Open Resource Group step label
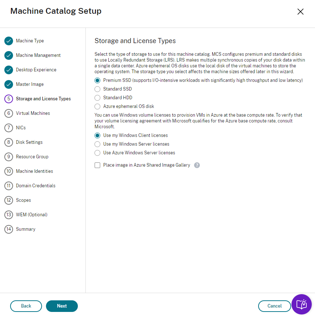The width and height of the screenshot is (315, 317). [x=32, y=157]
